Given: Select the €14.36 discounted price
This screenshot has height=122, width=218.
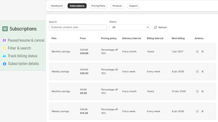Looking at the screenshot, I should [84, 113].
